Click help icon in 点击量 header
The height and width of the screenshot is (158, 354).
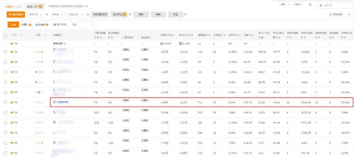pos(222,35)
